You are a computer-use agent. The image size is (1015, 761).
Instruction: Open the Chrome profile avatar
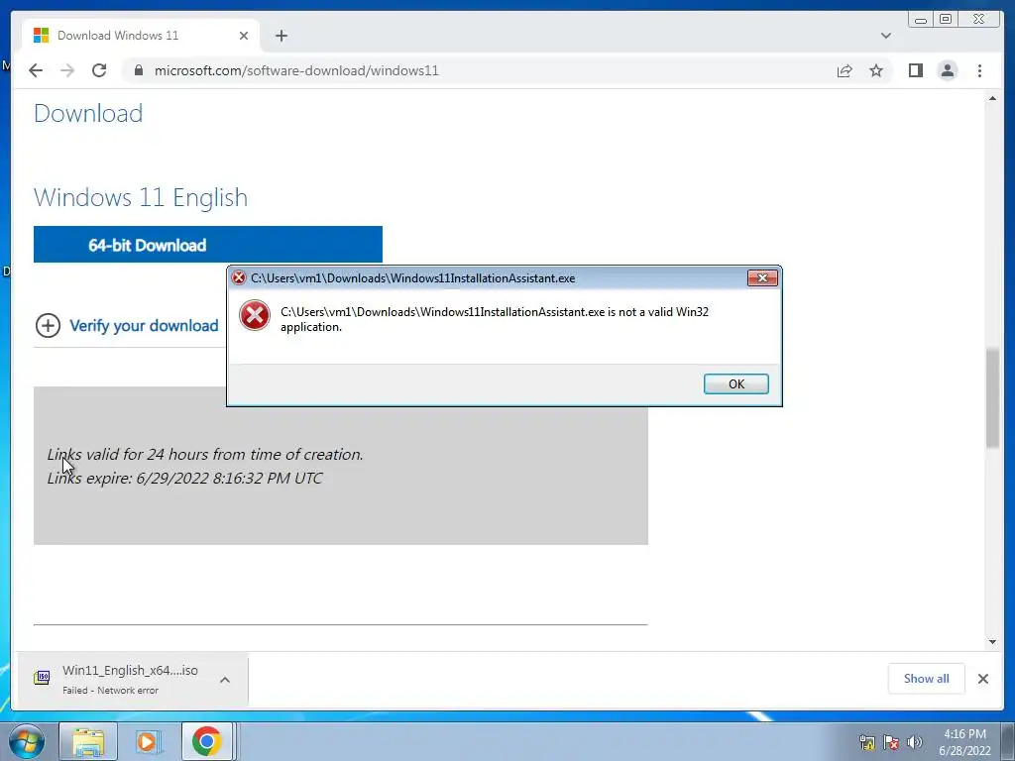pyautogui.click(x=947, y=70)
